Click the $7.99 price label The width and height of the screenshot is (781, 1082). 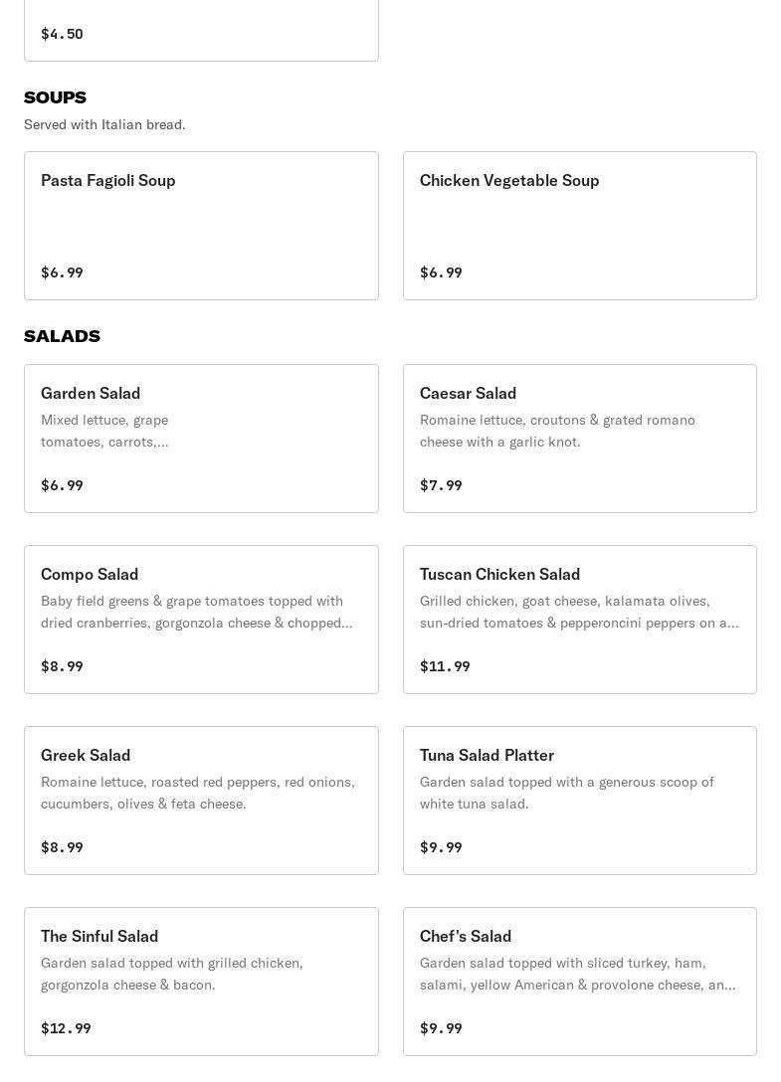(441, 485)
